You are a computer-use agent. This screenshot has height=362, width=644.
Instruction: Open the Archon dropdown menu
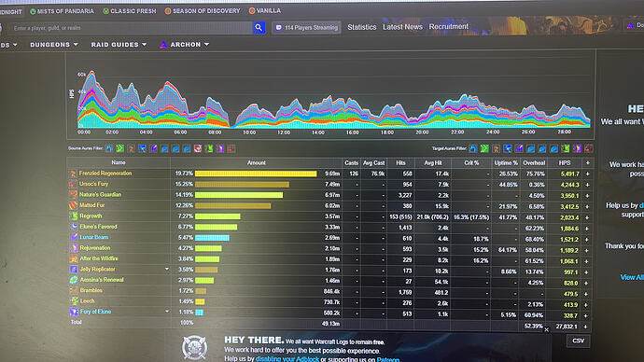[185, 45]
